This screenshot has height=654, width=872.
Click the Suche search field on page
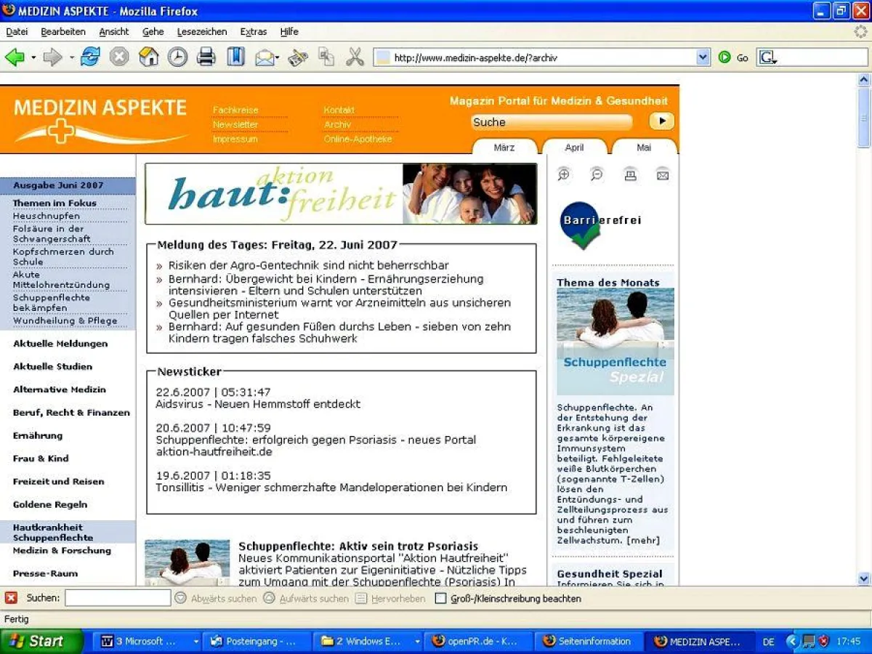pyautogui.click(x=551, y=122)
